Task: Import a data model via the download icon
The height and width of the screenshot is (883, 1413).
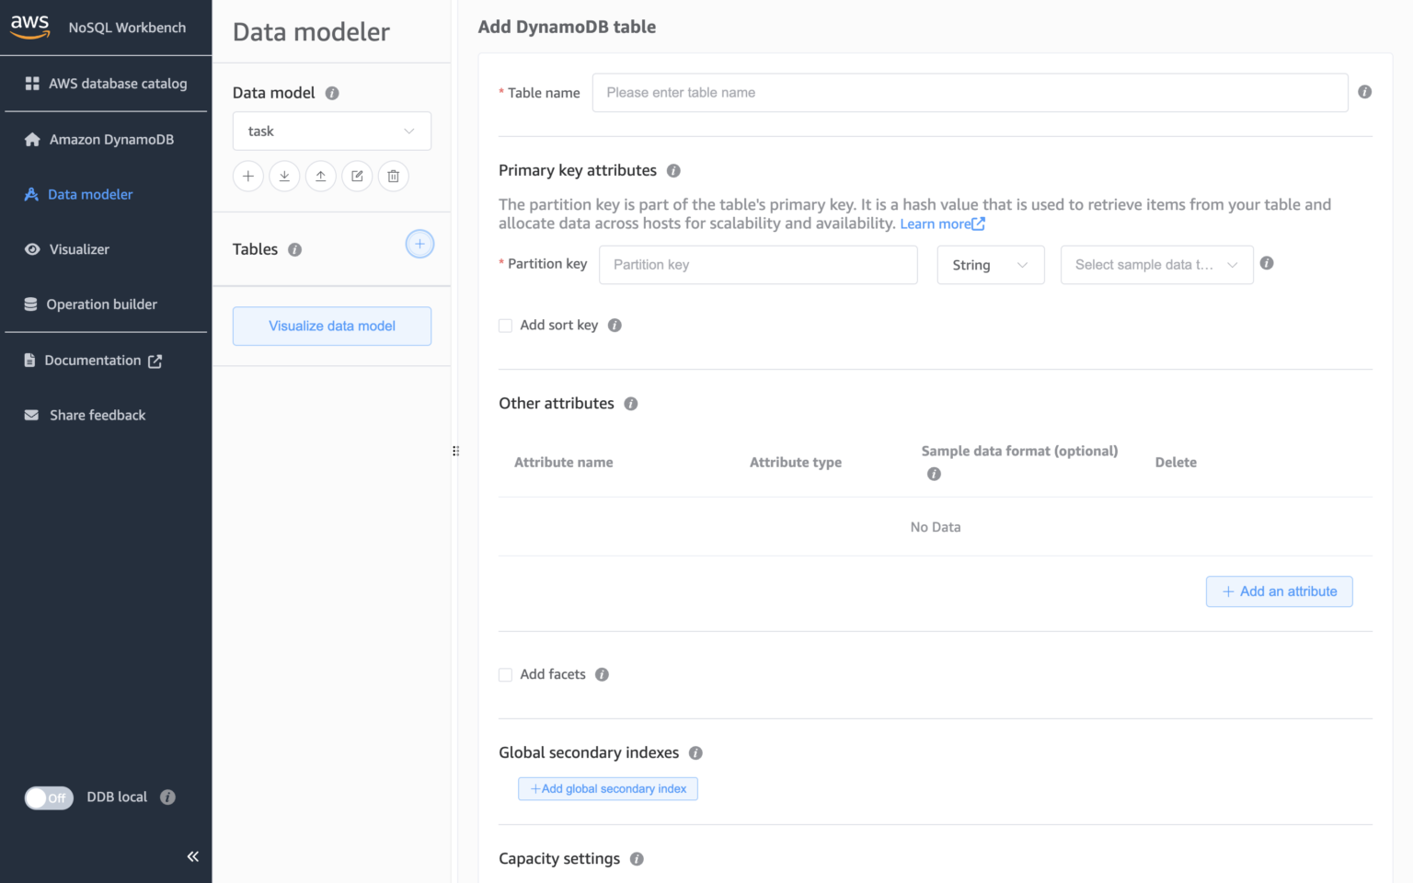Action: pyautogui.click(x=284, y=176)
